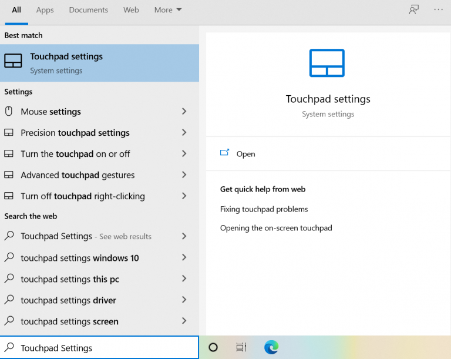
Task: Select touchpad settings this pc suggestion
Action: point(99,279)
